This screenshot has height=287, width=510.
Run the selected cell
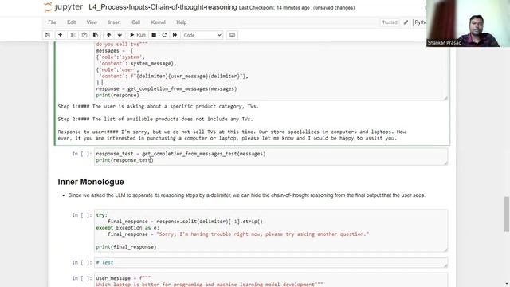point(138,35)
